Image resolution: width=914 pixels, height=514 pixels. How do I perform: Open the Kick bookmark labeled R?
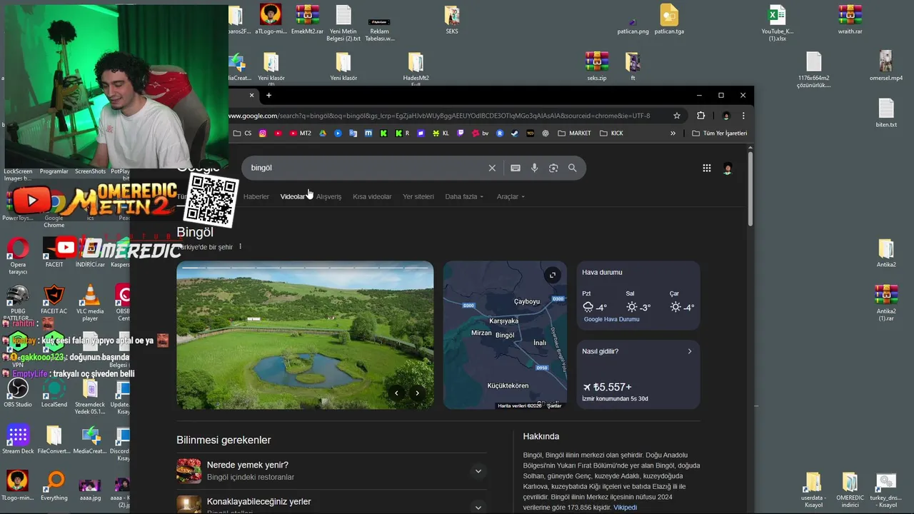[x=402, y=133]
